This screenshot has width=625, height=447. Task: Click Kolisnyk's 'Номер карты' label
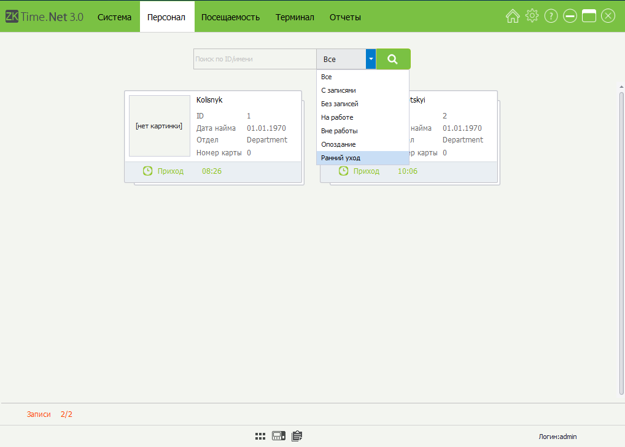(219, 153)
